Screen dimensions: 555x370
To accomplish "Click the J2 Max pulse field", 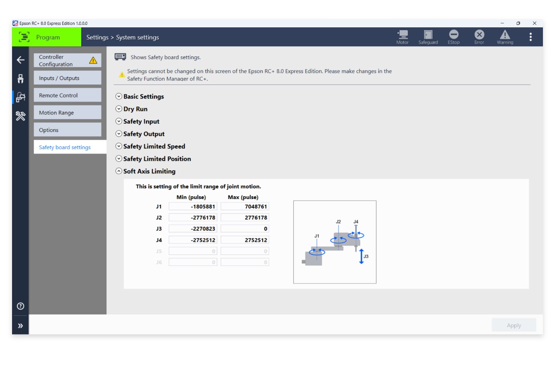I will coord(245,218).
